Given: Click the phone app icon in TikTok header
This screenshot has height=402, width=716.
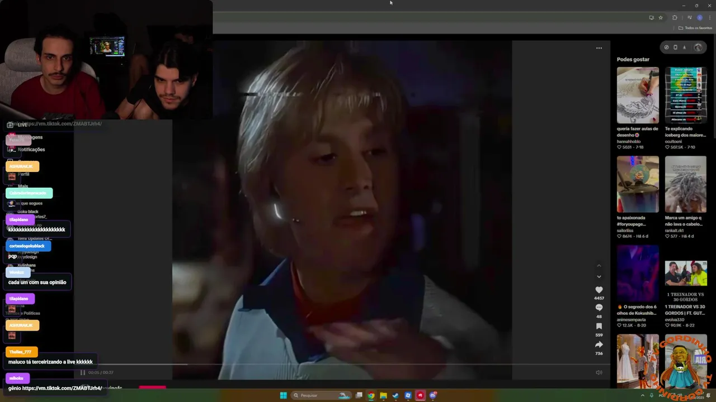Looking at the screenshot, I should tap(675, 47).
